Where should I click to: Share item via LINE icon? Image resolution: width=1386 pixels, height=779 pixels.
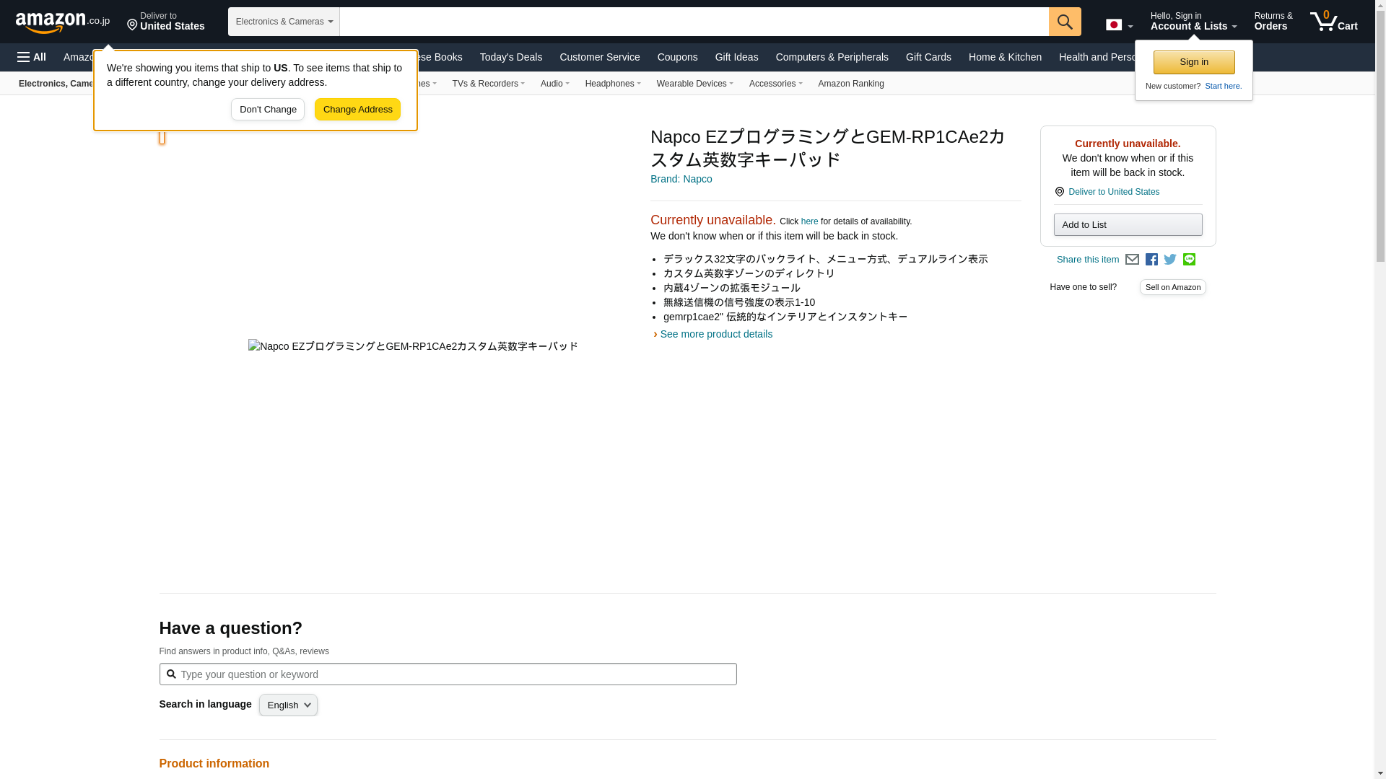[x=1189, y=260]
